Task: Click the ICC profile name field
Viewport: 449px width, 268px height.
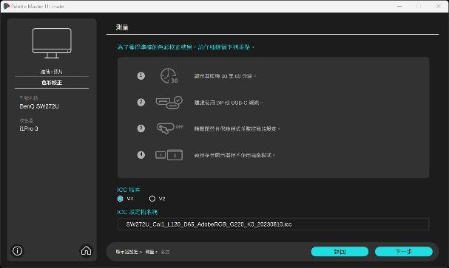Action: (x=273, y=224)
